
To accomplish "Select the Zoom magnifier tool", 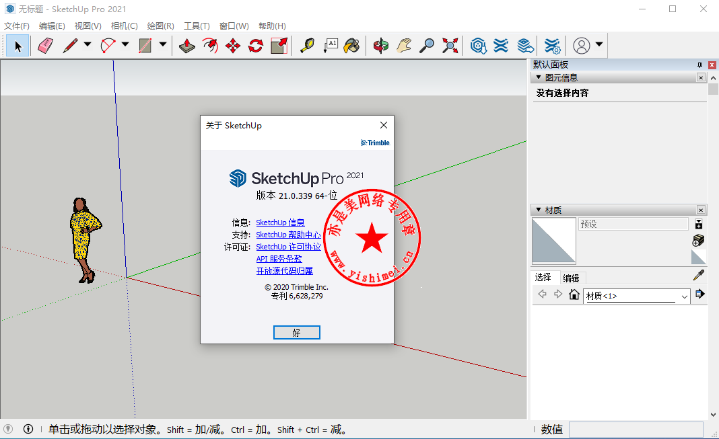I will (426, 46).
